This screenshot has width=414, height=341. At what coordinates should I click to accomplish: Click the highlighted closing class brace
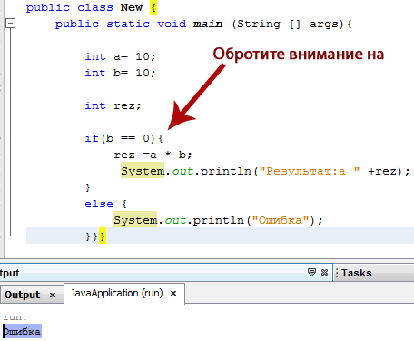coord(103,236)
